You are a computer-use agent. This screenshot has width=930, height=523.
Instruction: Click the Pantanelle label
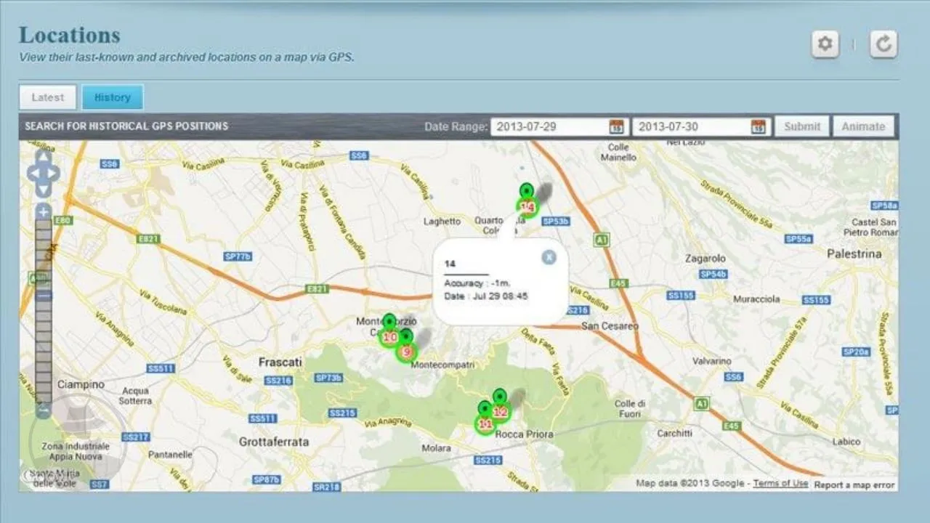(170, 455)
